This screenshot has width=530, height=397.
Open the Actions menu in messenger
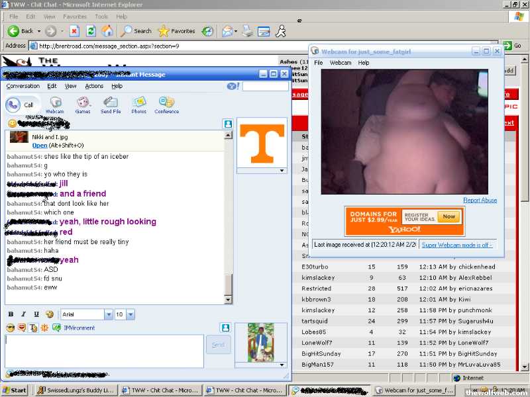(x=94, y=86)
